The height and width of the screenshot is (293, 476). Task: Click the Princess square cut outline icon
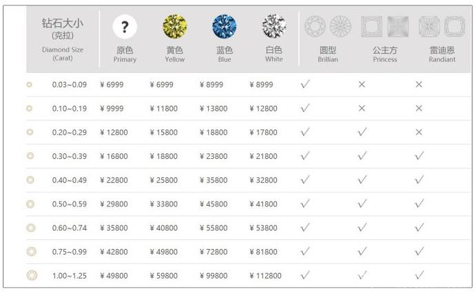[385, 27]
